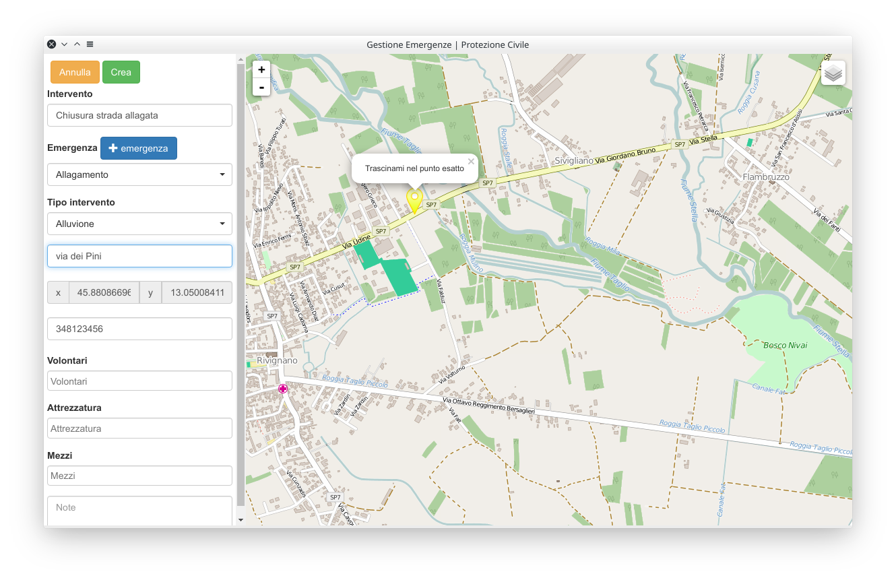Click the yellow location marker pin

click(414, 201)
